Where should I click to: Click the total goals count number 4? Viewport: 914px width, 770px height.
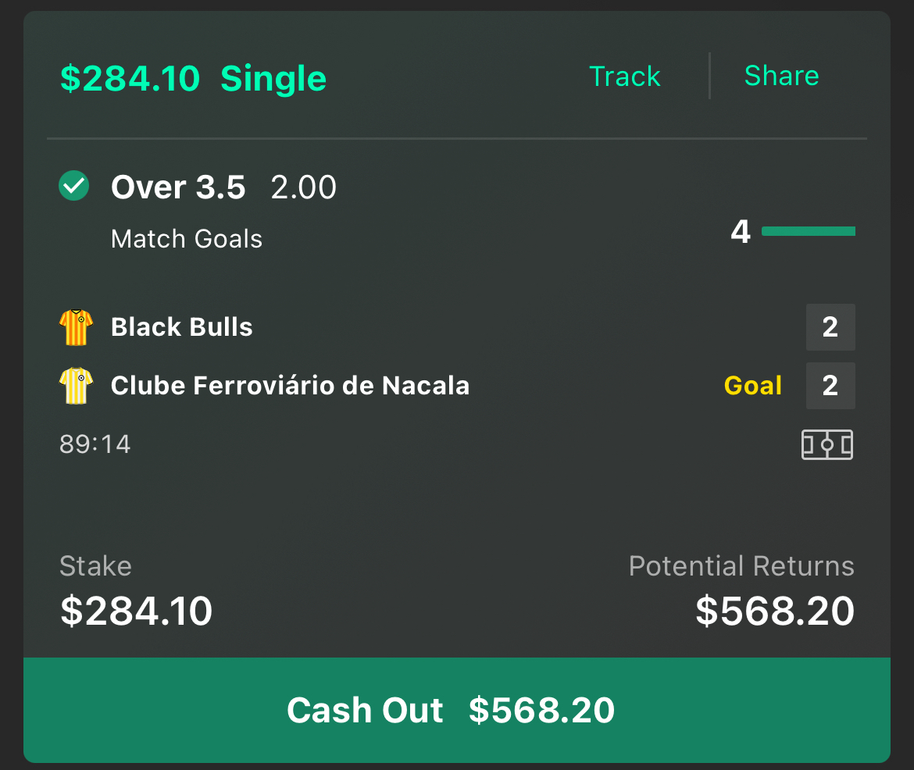[741, 231]
